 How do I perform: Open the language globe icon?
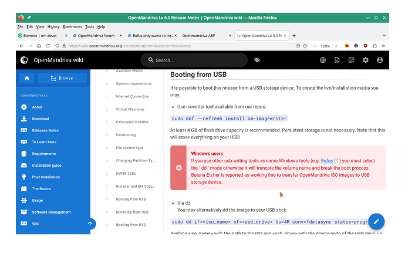(323, 60)
